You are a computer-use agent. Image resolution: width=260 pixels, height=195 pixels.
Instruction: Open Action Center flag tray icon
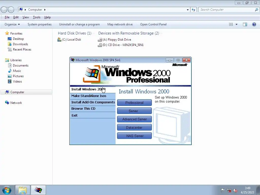tap(223, 190)
